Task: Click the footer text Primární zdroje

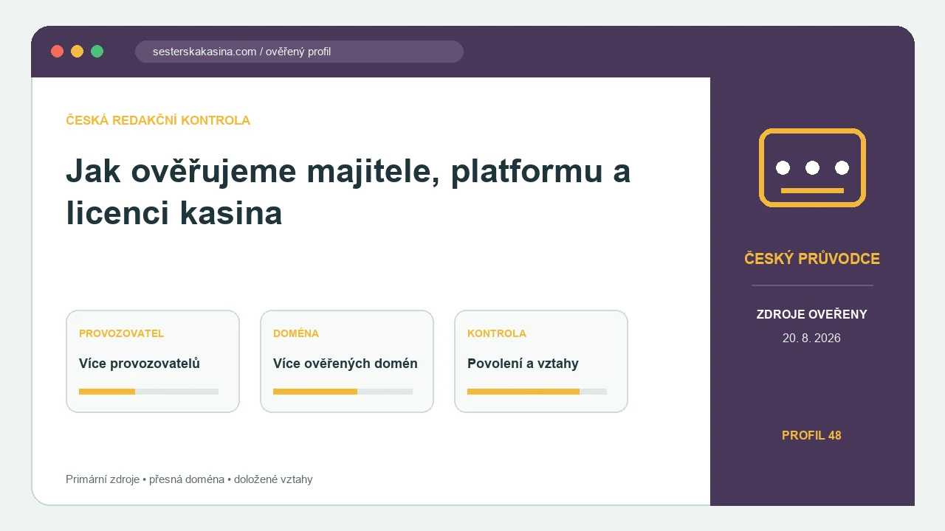Action: coord(103,479)
